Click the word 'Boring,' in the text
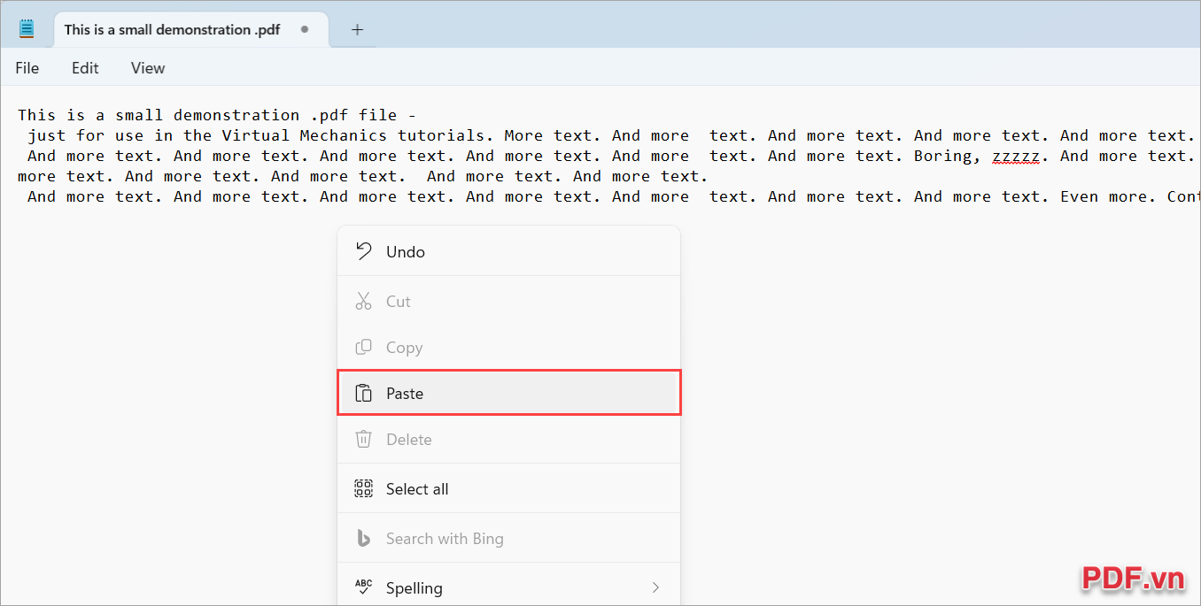This screenshot has height=606, width=1201. click(x=948, y=156)
